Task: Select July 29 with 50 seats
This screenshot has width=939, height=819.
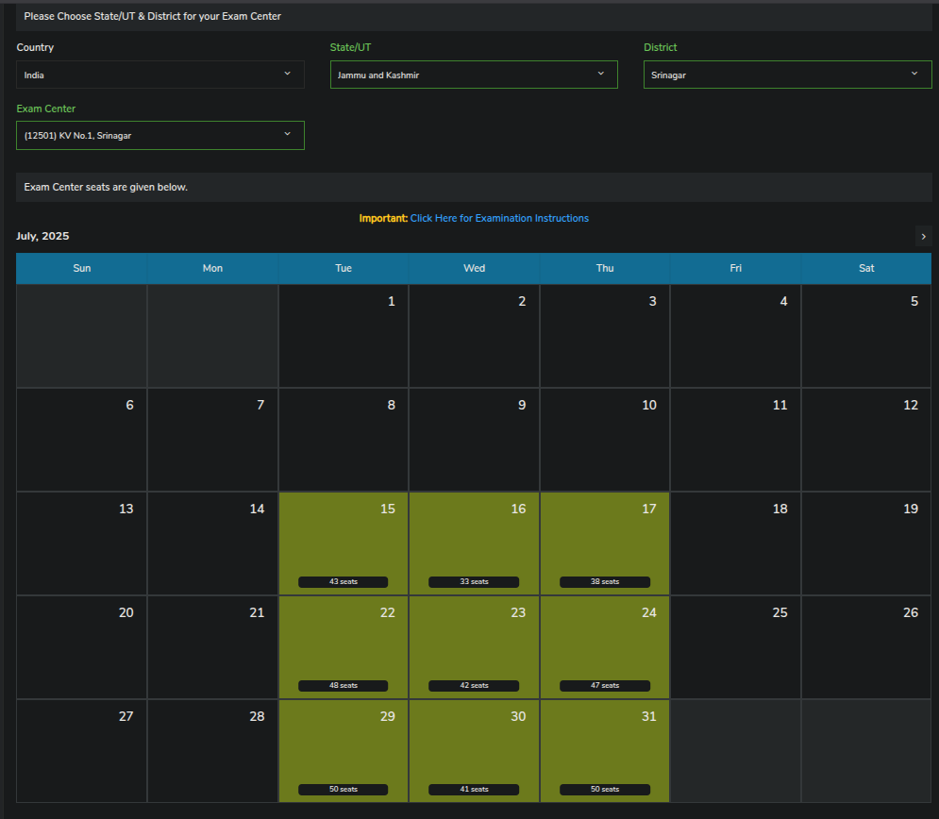Action: 344,751
